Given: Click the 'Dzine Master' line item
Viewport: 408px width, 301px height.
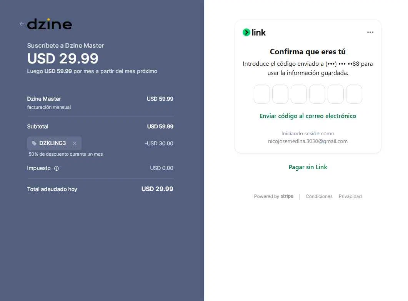Looking at the screenshot, I should 44,99.
